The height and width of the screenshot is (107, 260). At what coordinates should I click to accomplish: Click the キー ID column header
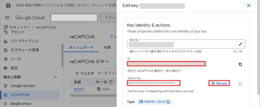click(x=102, y=82)
